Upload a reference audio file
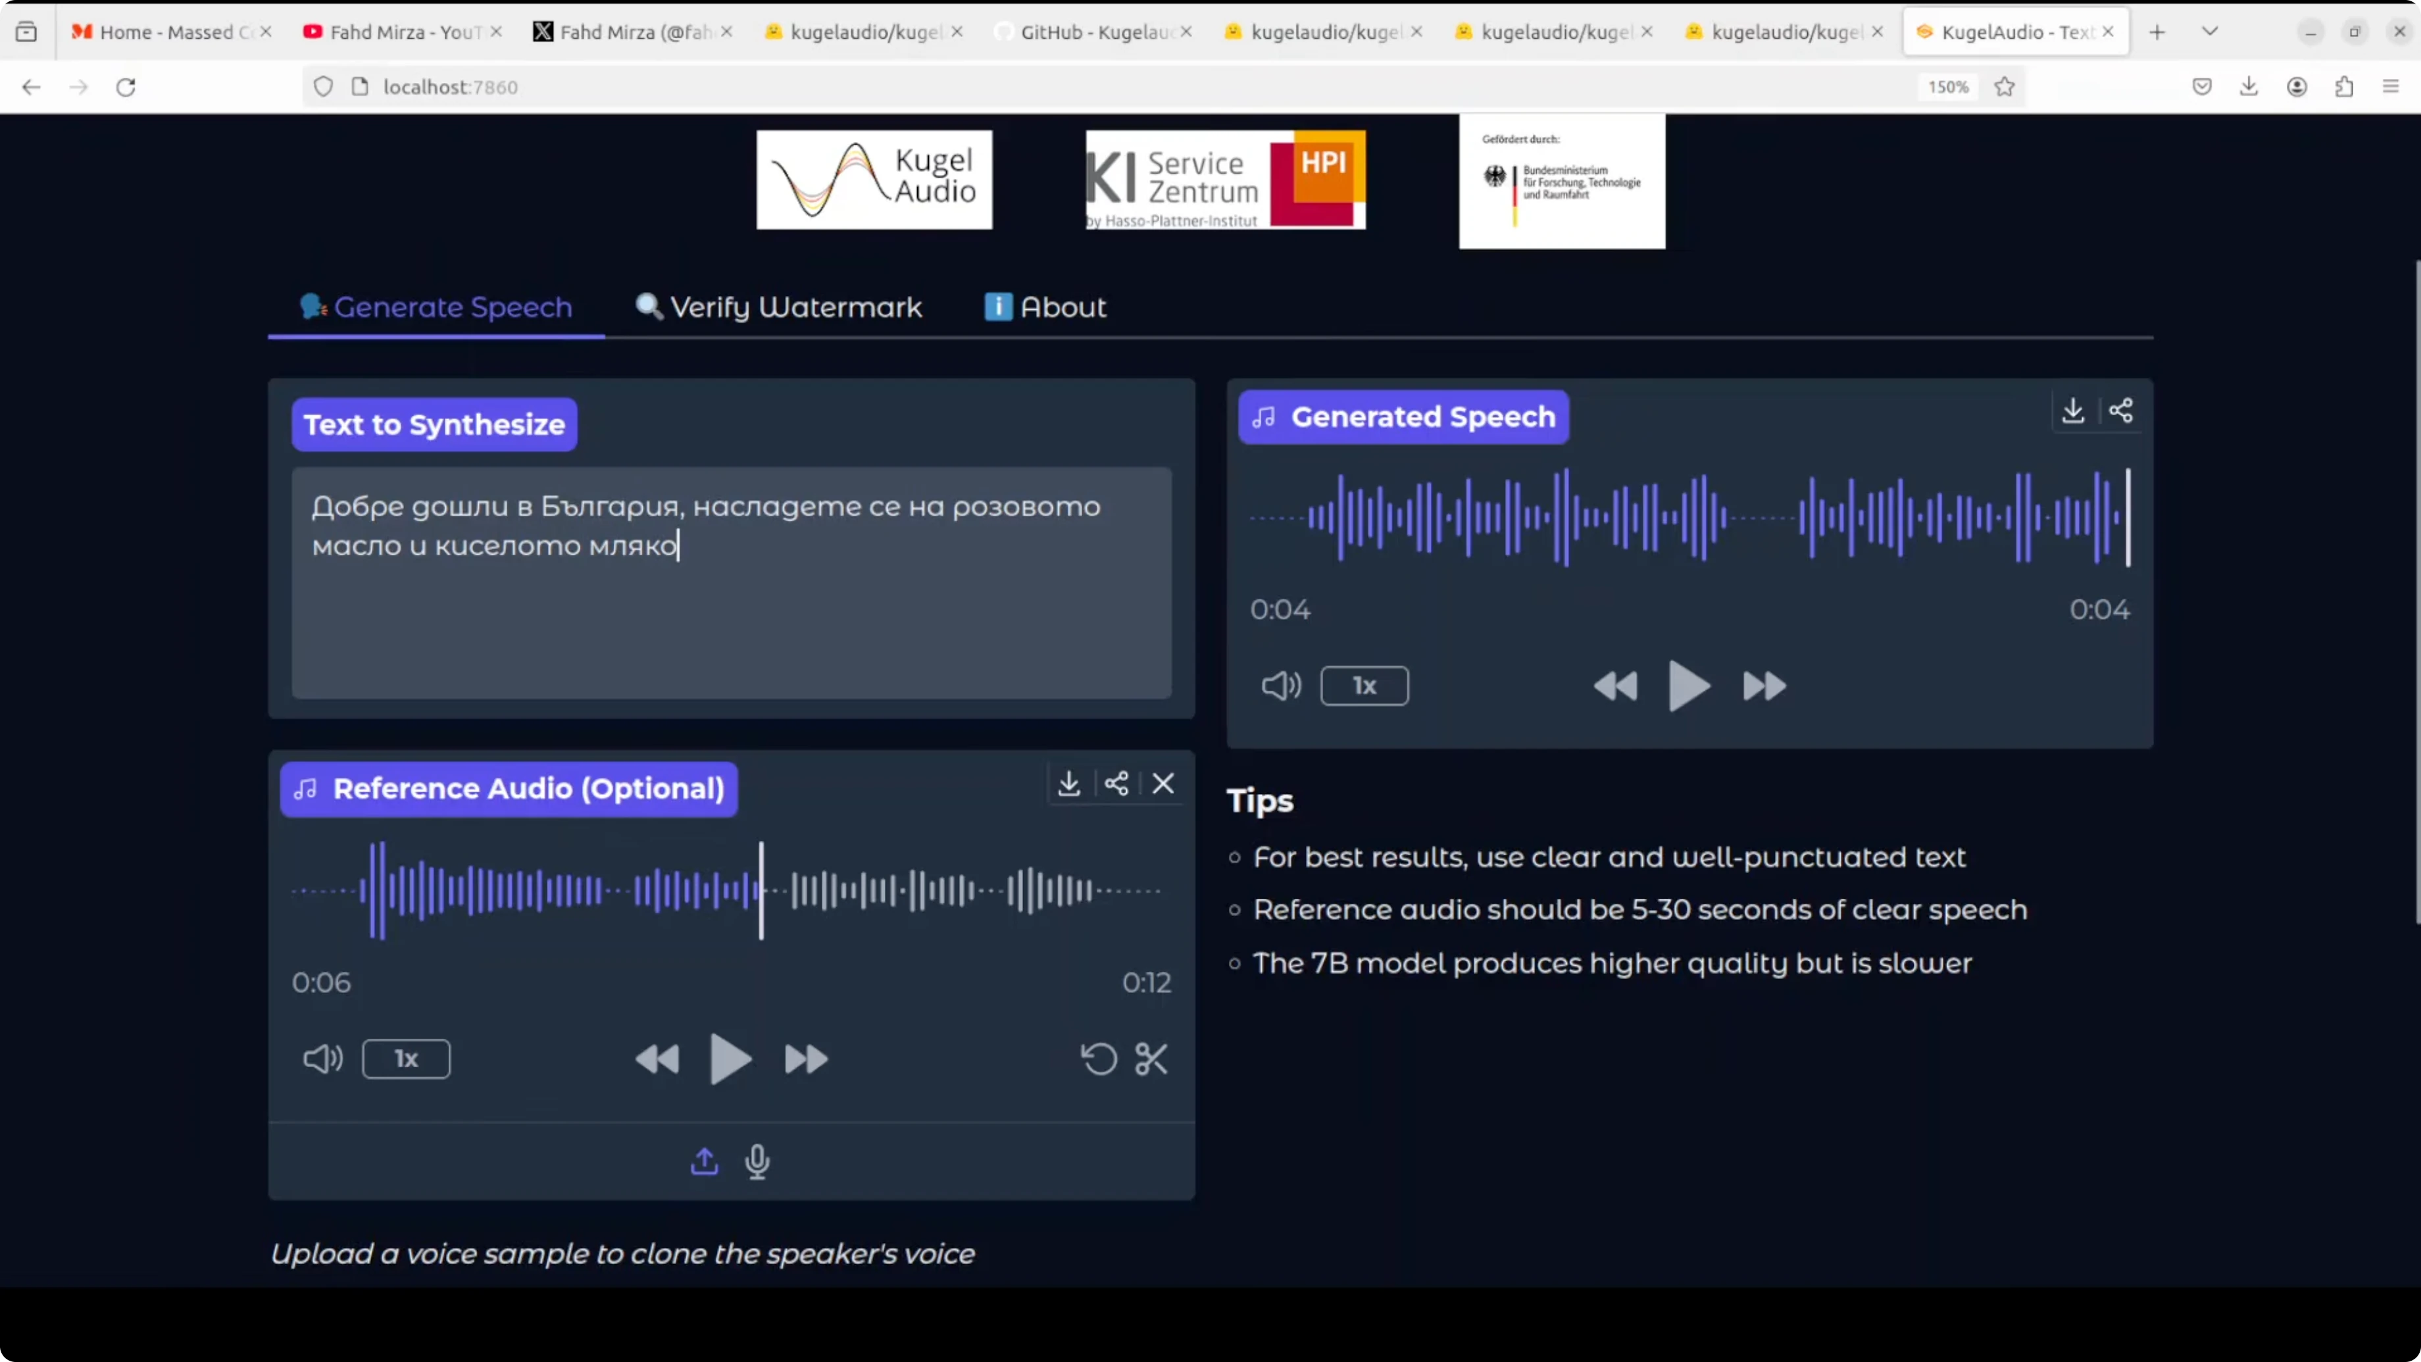 704,1162
